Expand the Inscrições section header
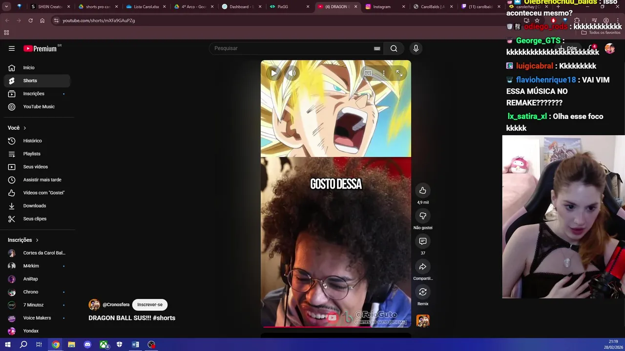This screenshot has width=625, height=351. point(23,240)
